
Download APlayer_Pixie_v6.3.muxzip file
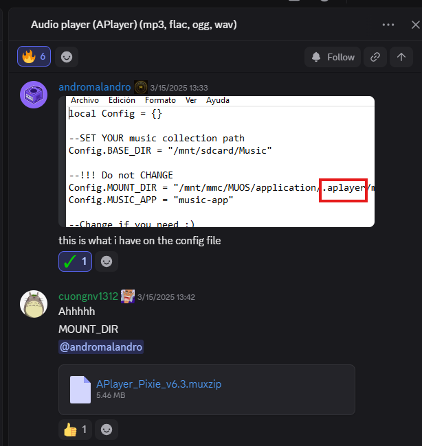(x=158, y=384)
